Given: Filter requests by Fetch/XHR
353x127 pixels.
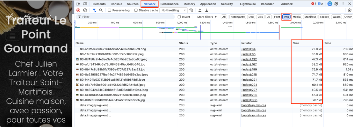Looking at the screenshot, I should (237, 17).
